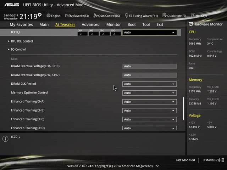
Task: Click the memory frequency 2176 MHz value
Action: [195, 91]
